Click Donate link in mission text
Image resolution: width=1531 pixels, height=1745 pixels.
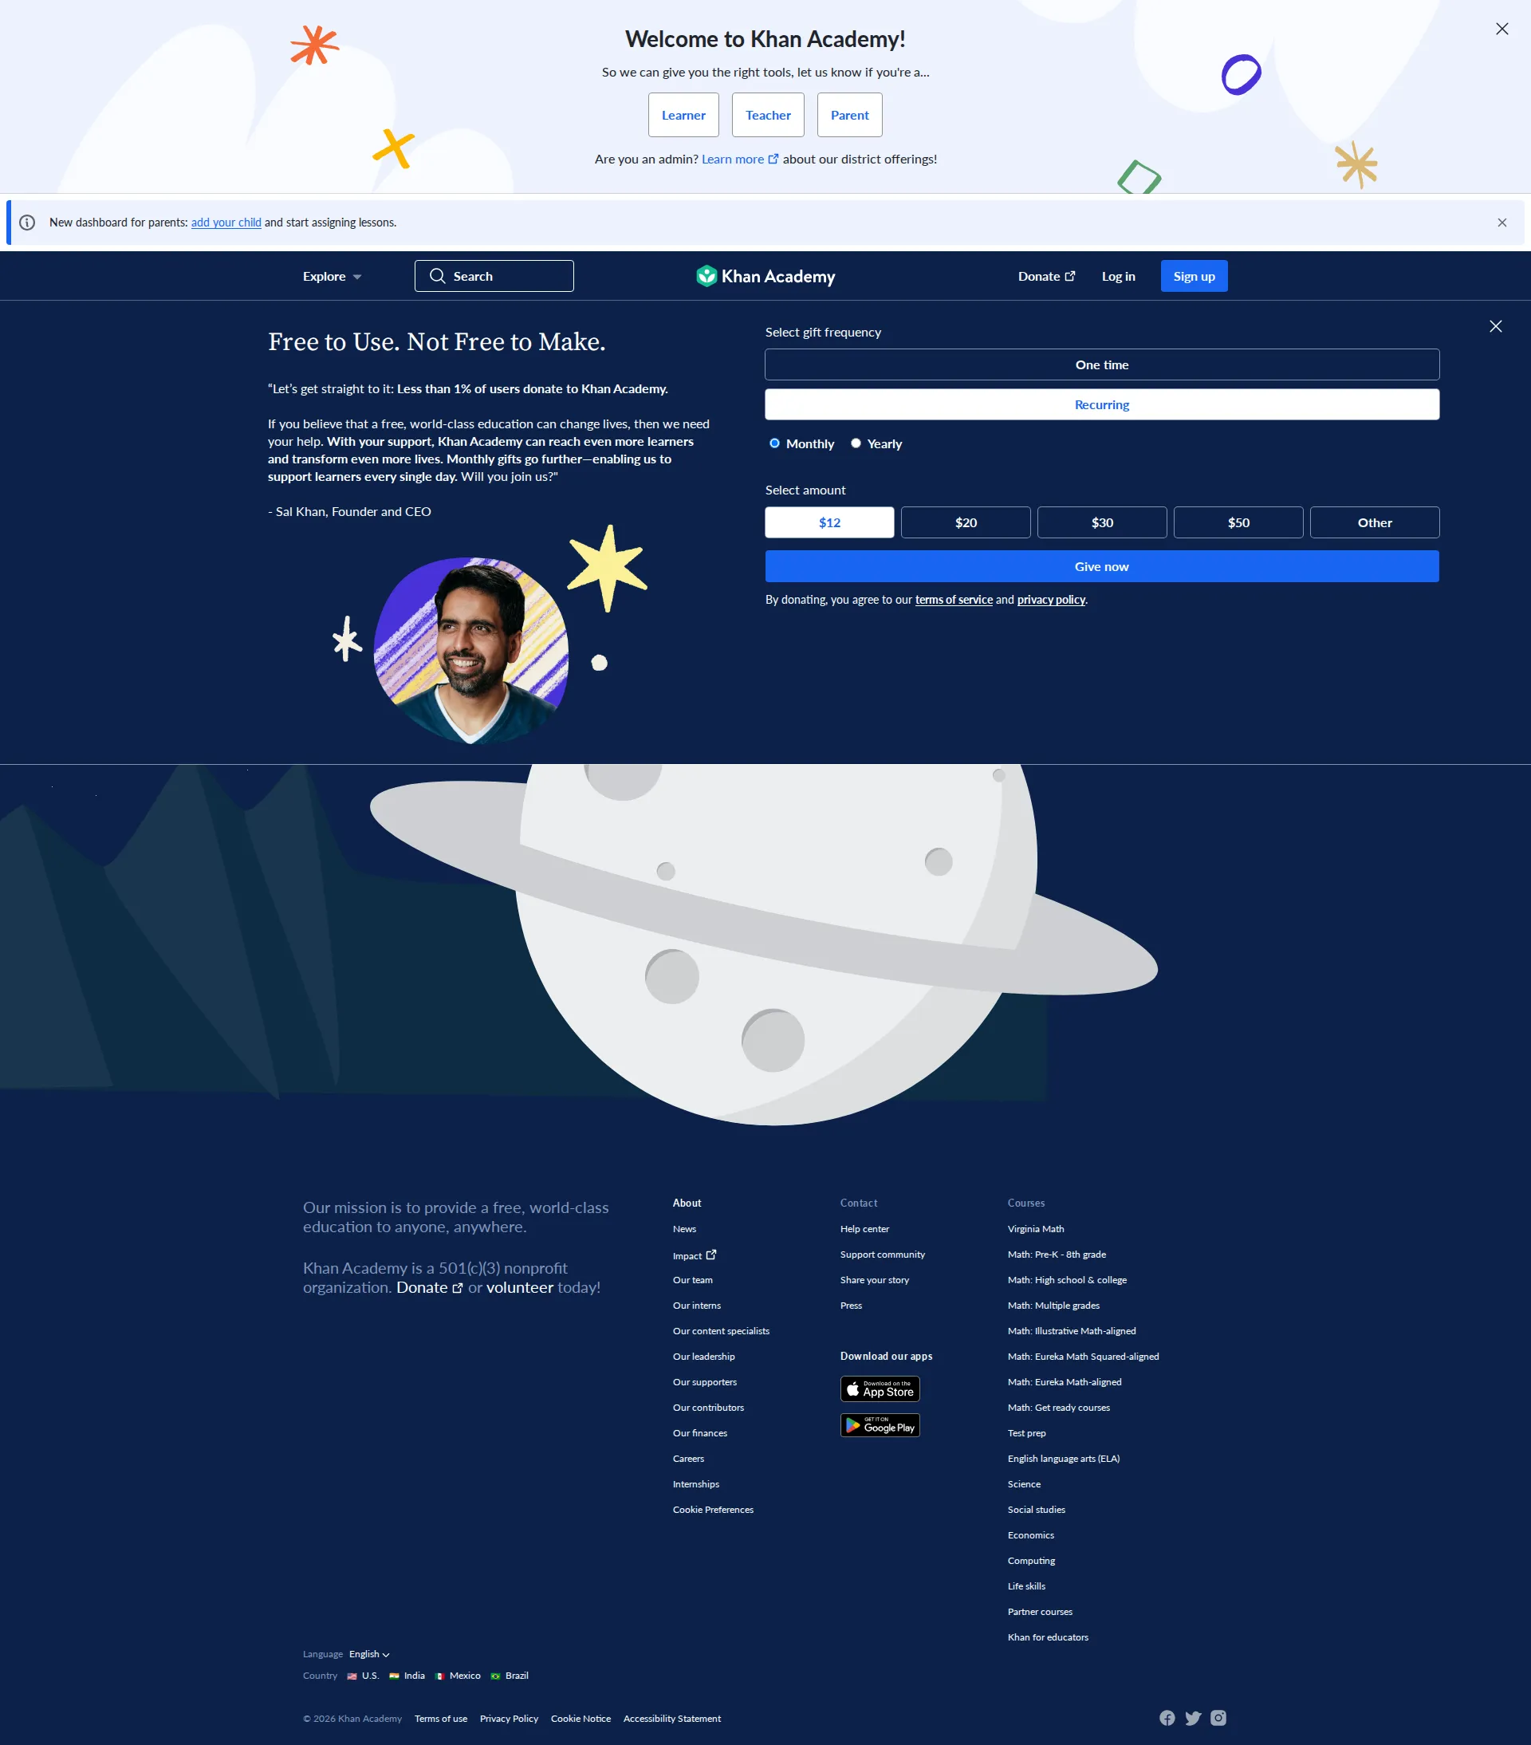pyautogui.click(x=429, y=1287)
